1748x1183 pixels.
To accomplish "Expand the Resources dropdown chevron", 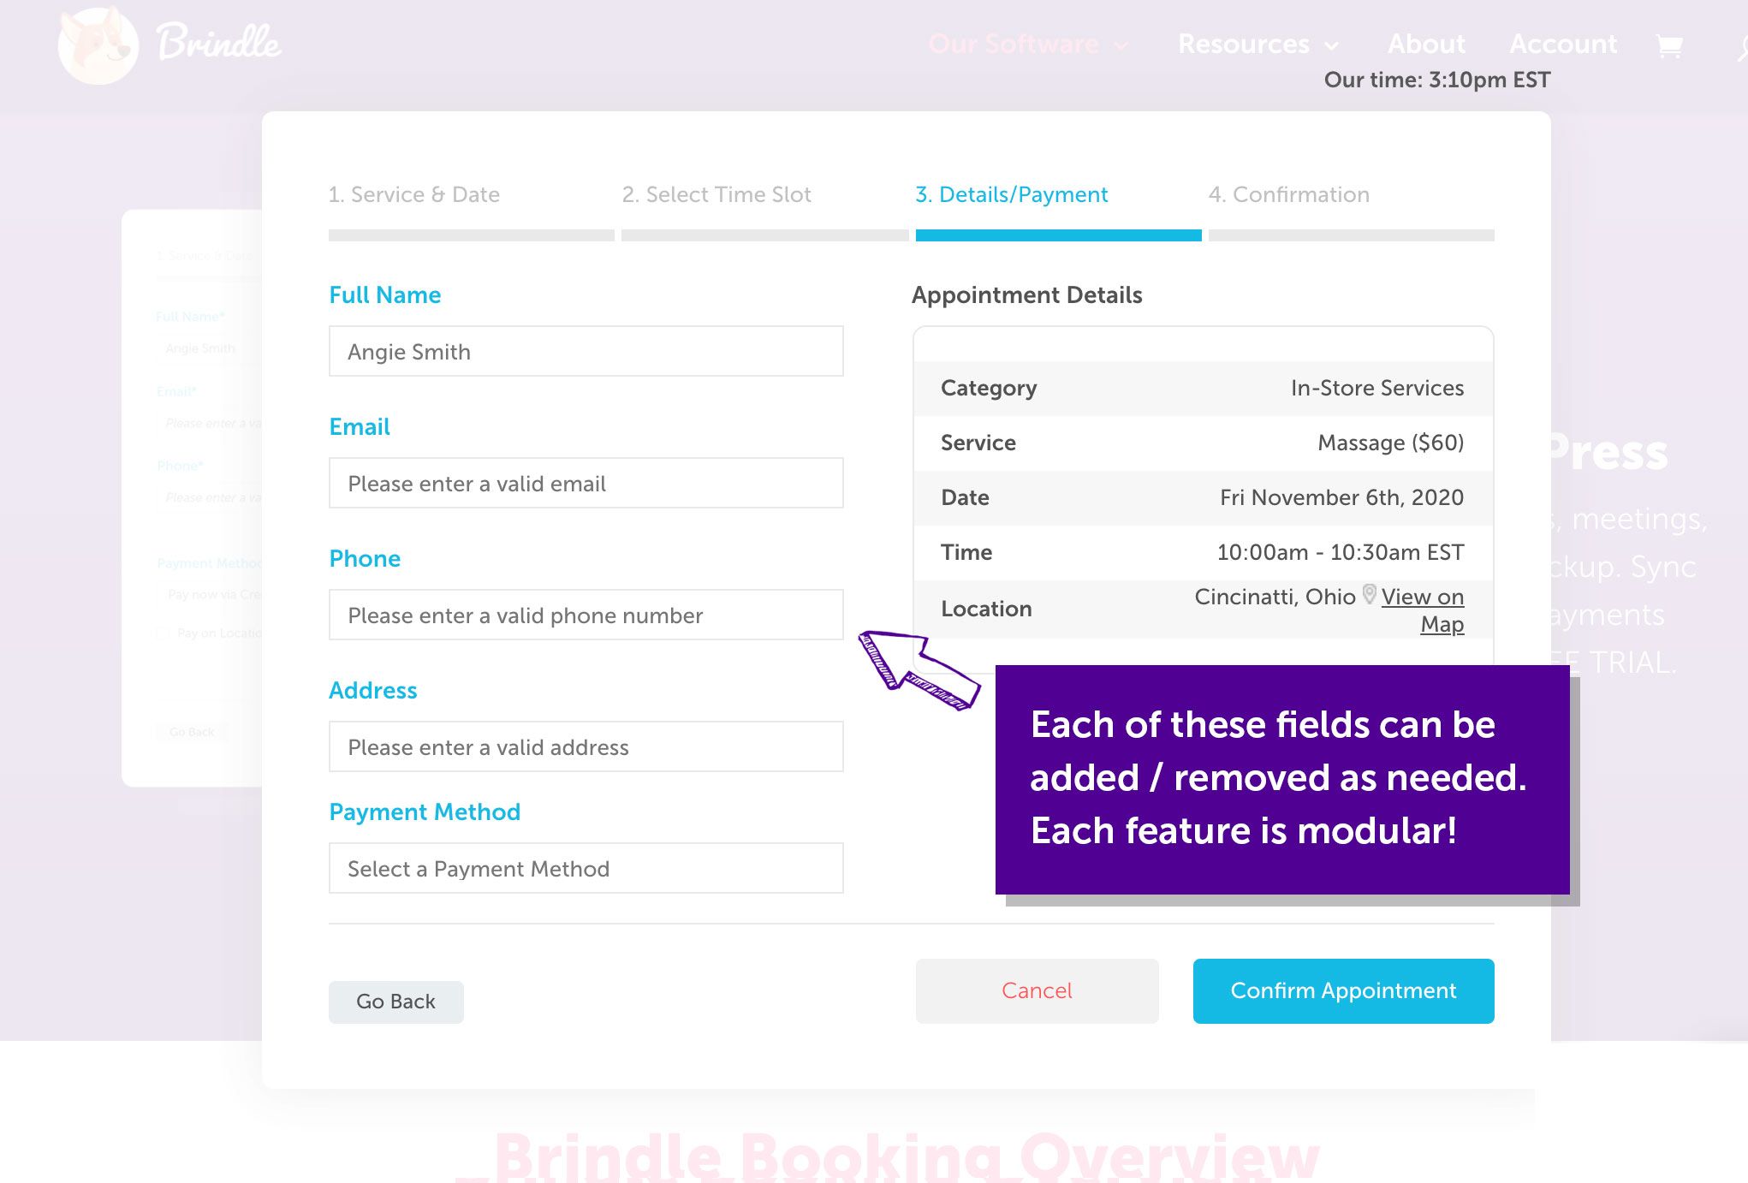I will [x=1332, y=46].
